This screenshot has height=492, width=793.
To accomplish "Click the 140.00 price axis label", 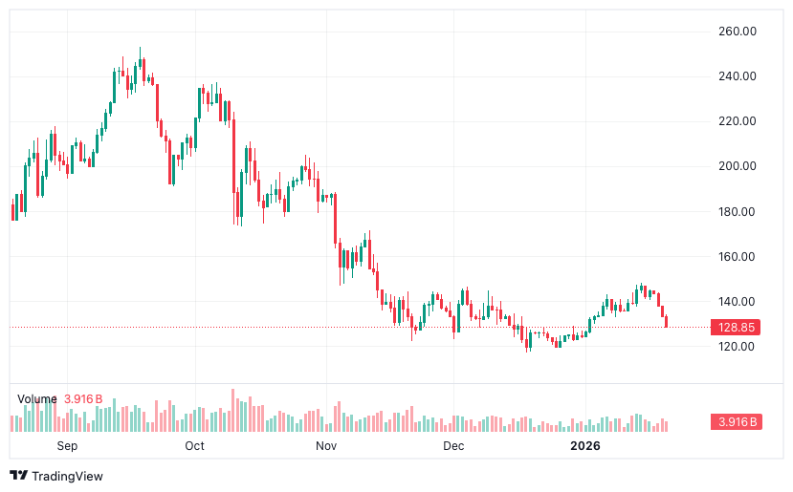I will [x=738, y=302].
